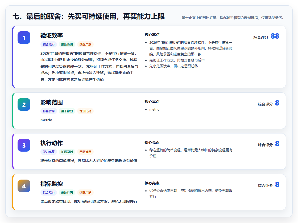298x223 pixels.
Task: Click the score 88 on 验证效率 card
Action: (x=275, y=36)
